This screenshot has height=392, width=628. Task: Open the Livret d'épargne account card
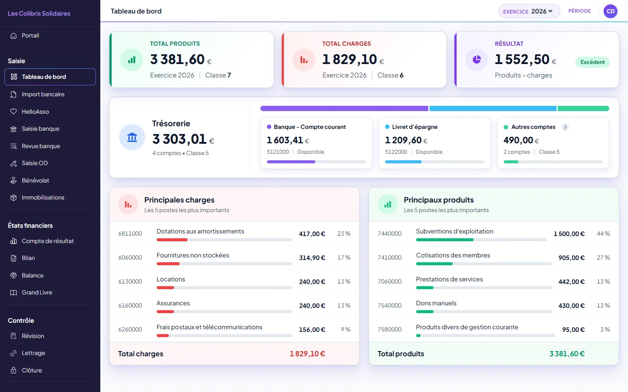click(435, 143)
